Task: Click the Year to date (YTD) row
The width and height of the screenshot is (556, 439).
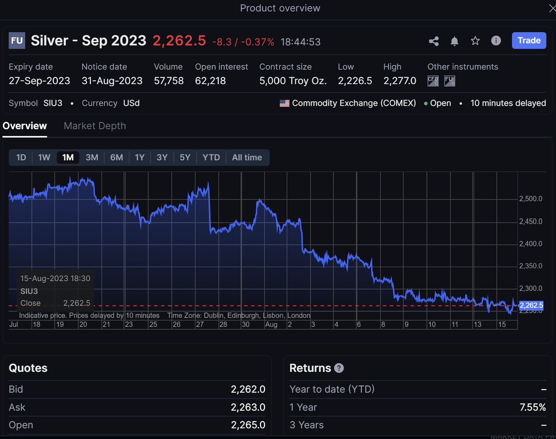Action: [418, 389]
